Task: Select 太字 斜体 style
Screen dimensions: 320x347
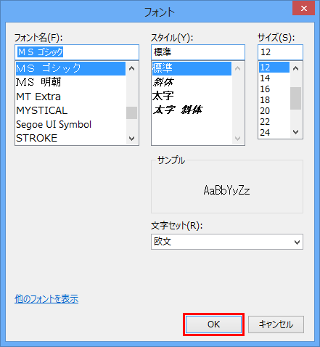Action: tap(192, 110)
